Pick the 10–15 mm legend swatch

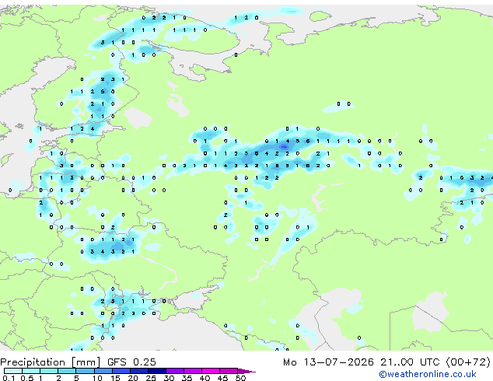(103, 371)
